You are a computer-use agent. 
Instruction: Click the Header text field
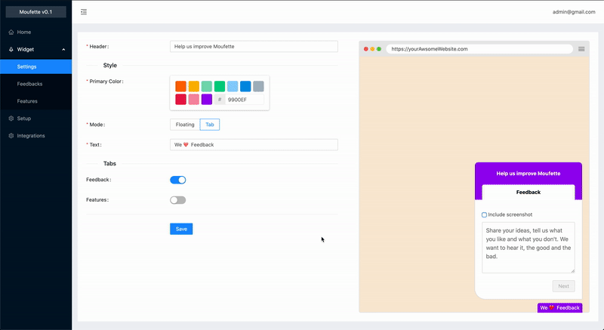pos(254,47)
